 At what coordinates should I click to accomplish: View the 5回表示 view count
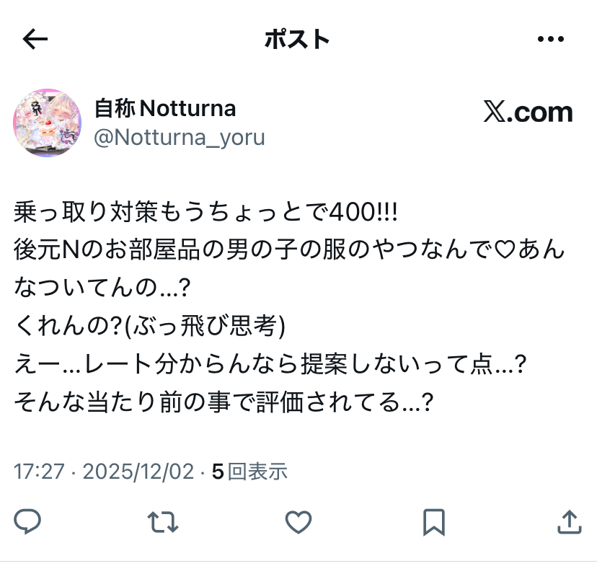[249, 472]
